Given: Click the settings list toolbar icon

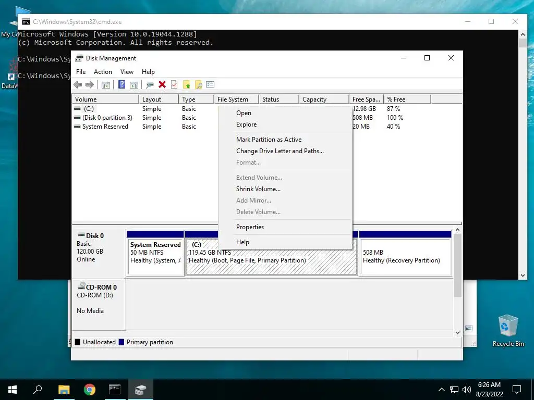Looking at the screenshot, I should (x=210, y=84).
